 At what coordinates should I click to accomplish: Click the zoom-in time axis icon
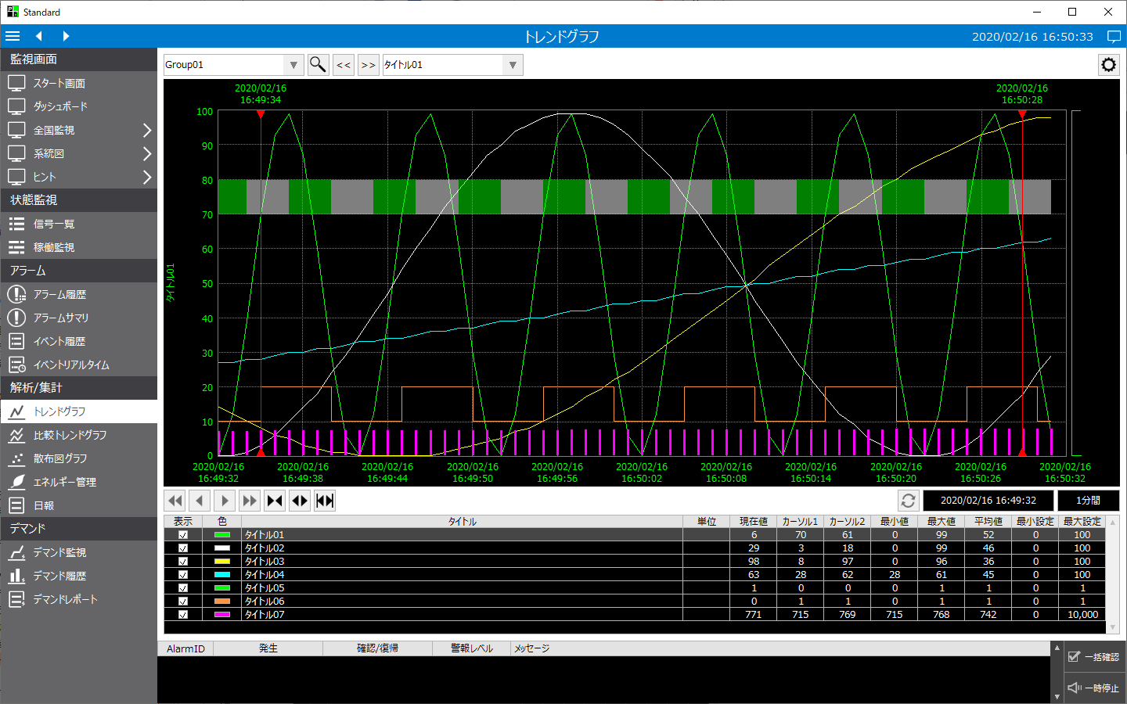(275, 501)
